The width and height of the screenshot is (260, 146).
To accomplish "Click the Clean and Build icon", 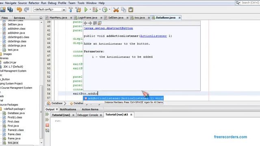I will pos(78,10).
